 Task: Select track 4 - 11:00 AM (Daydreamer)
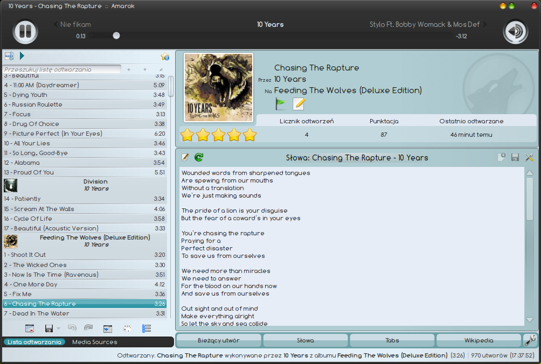(85, 85)
